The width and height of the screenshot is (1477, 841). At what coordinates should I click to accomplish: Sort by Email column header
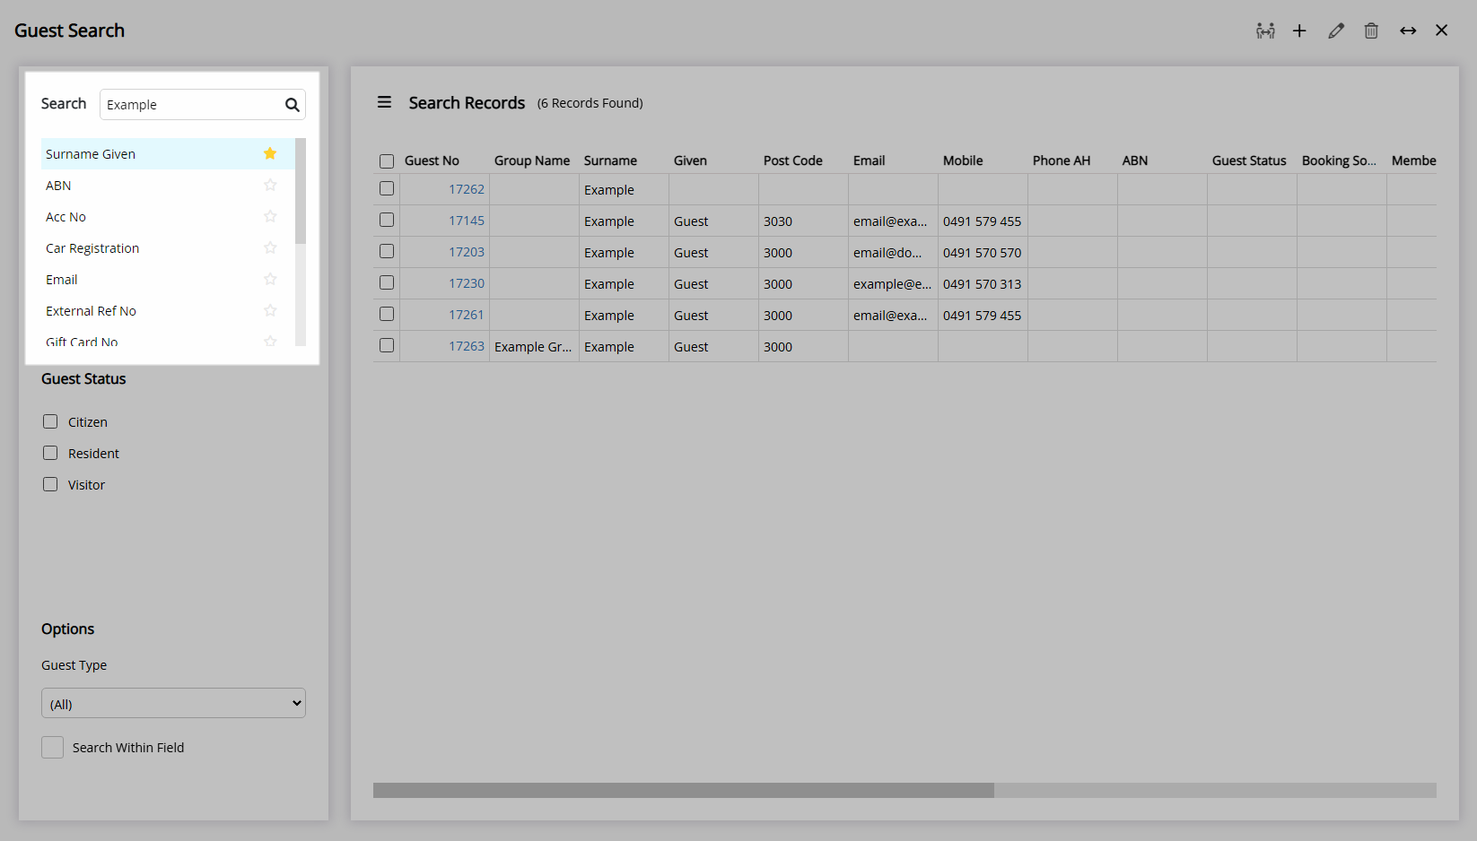point(869,160)
